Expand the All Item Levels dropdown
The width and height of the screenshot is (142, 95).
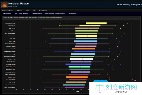(44, 11)
